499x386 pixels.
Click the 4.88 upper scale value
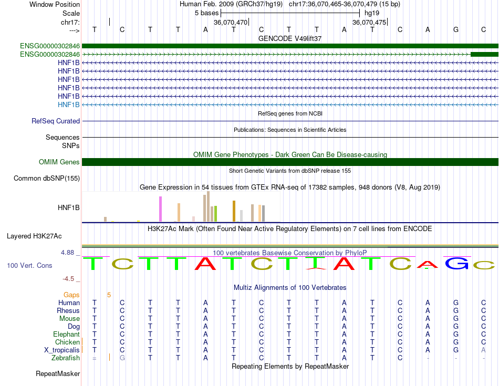(x=67, y=253)
